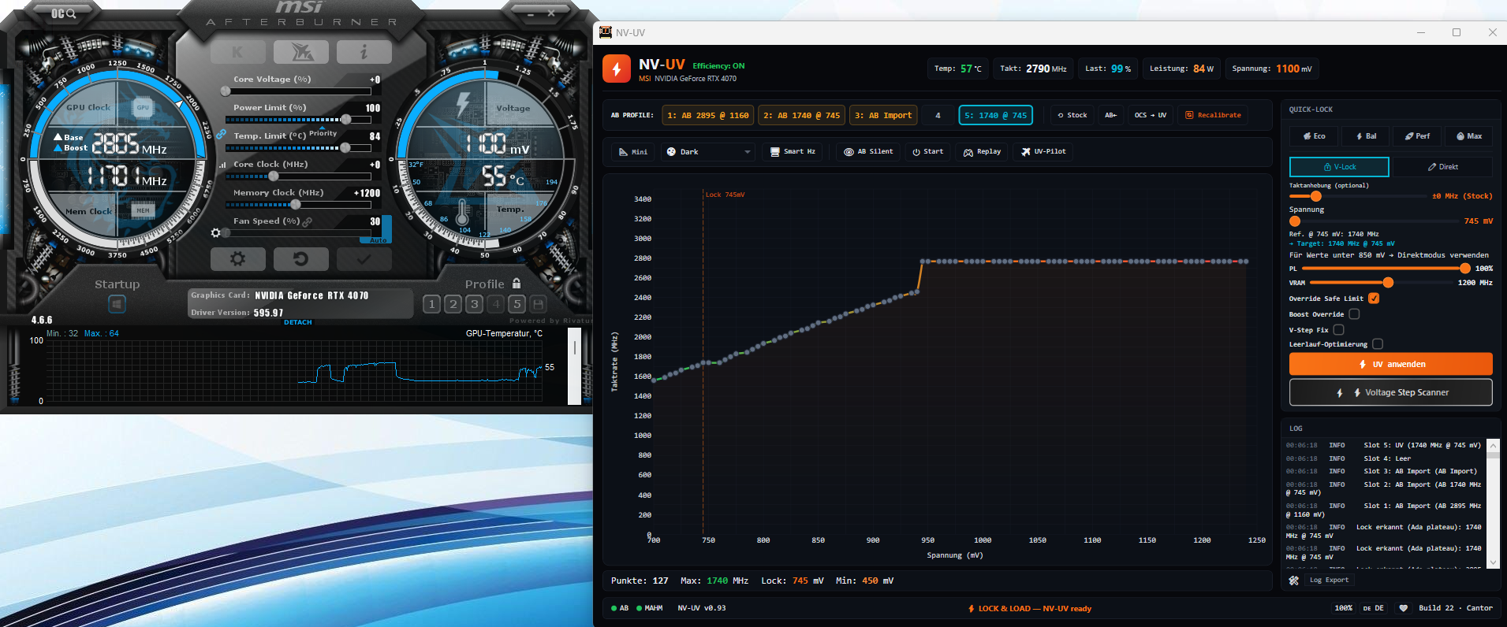Toggle Auto fan speed in Afterburner
Viewport: 1507px width, 627px height.
pyautogui.click(x=378, y=240)
